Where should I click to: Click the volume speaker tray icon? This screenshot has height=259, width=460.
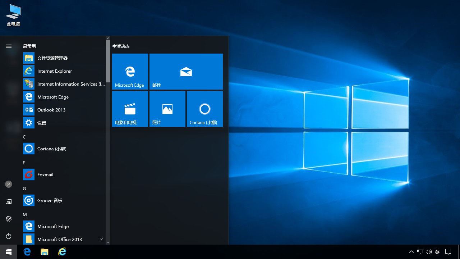(429, 252)
